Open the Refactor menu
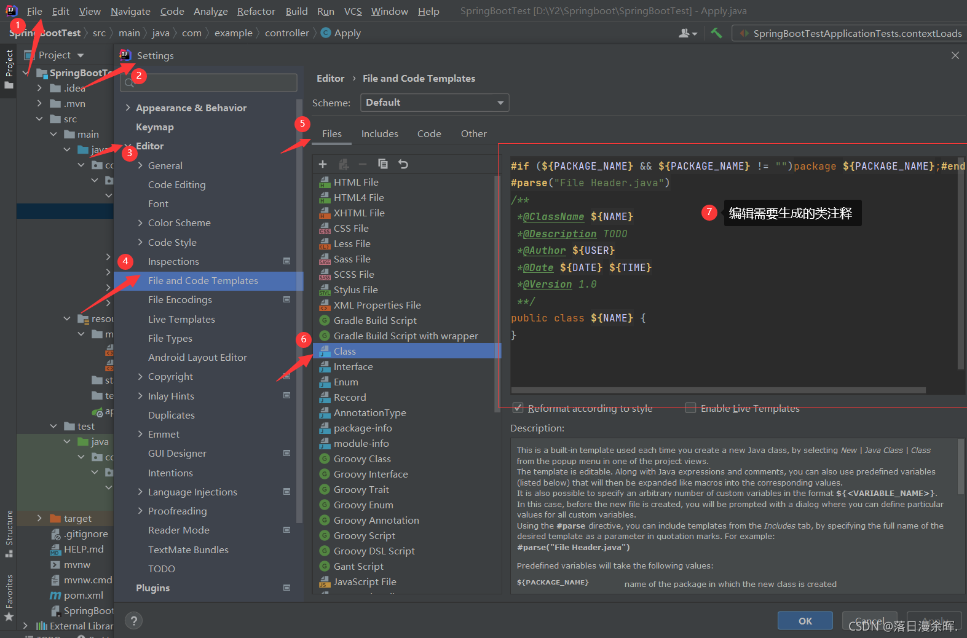Image resolution: width=967 pixels, height=638 pixels. tap(256, 11)
